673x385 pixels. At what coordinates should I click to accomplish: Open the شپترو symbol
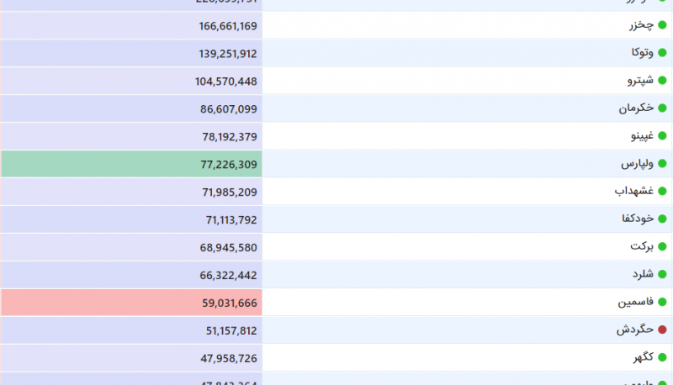(640, 80)
